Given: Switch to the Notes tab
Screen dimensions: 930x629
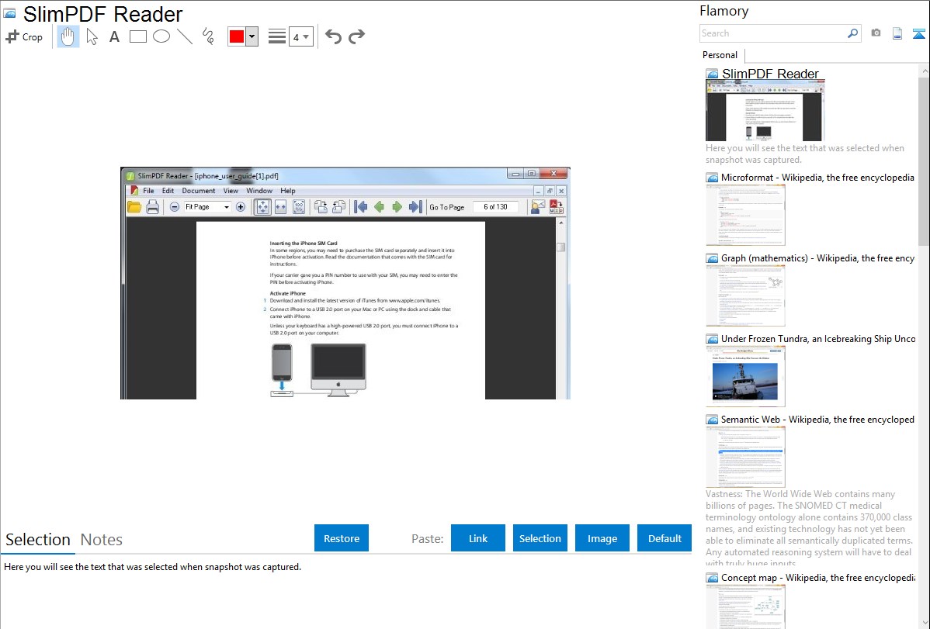Looking at the screenshot, I should coord(102,540).
